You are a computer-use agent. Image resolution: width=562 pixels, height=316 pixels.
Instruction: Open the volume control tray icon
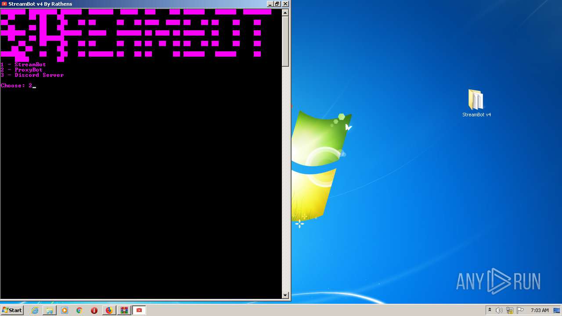[499, 310]
